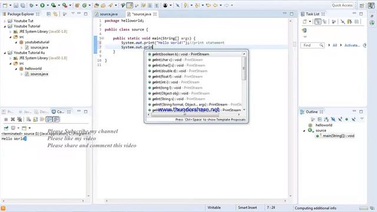
Task: Click Collapse All icon in Task List toolbar
Action: pyautogui.click(x=356, y=22)
